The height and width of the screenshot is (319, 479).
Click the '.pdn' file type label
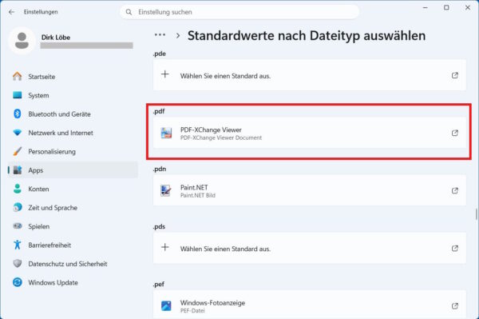click(x=160, y=169)
